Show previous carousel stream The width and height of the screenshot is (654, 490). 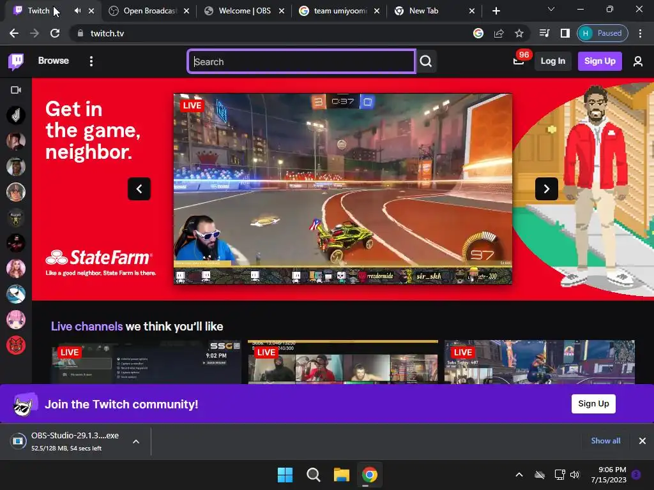pos(139,189)
